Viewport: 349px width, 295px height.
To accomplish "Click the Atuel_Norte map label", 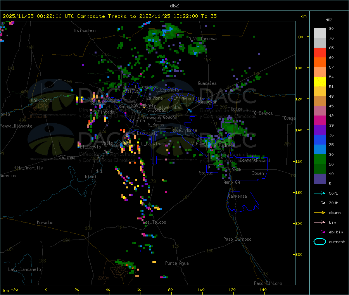I will pyautogui.click(x=184, y=130).
